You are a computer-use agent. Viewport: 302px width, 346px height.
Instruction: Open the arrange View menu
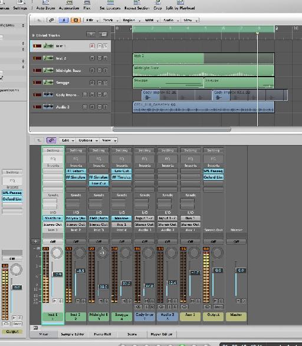click(190, 20)
